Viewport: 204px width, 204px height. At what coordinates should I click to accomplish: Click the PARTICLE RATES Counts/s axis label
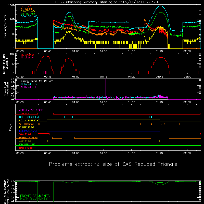pos(5,64)
